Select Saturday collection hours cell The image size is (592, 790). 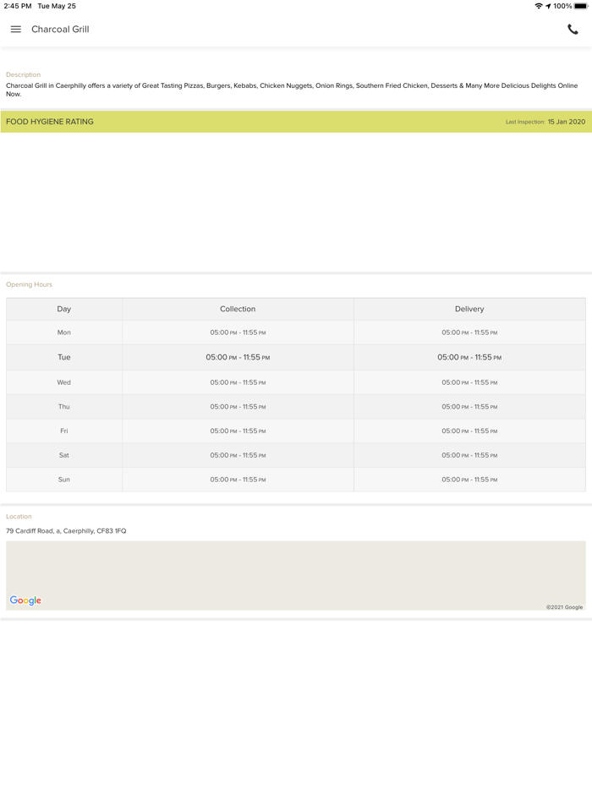point(238,455)
